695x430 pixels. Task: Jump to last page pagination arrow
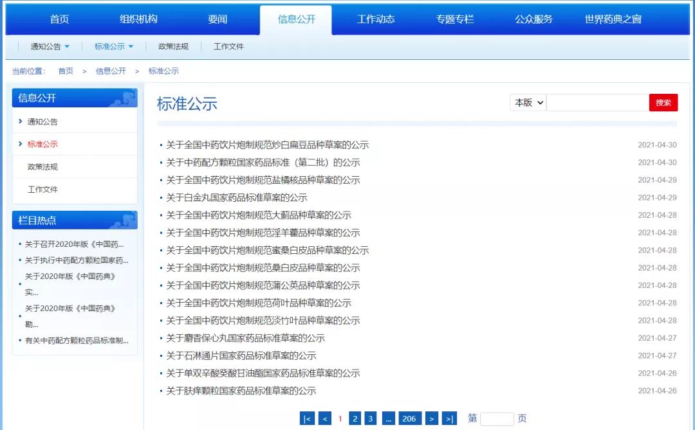coord(450,418)
